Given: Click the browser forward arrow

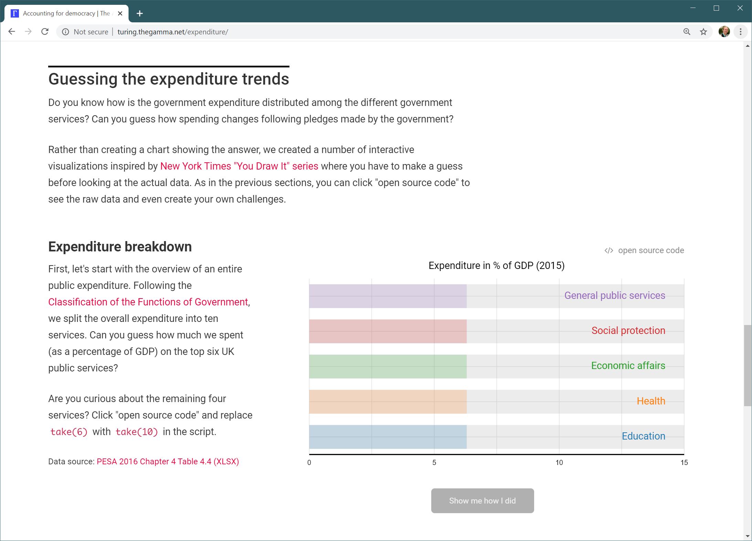Looking at the screenshot, I should (28, 32).
